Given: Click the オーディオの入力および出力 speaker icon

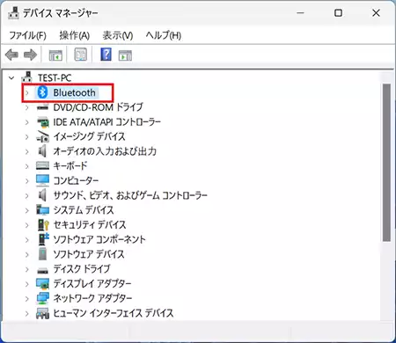Looking at the screenshot, I should point(42,151).
